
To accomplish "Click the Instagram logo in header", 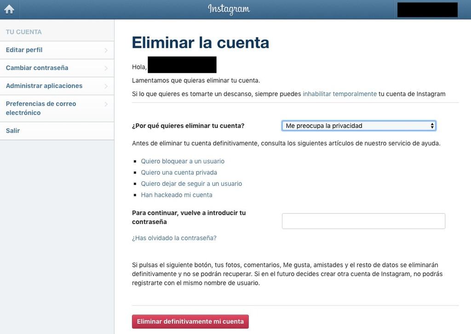I will tap(229, 9).
